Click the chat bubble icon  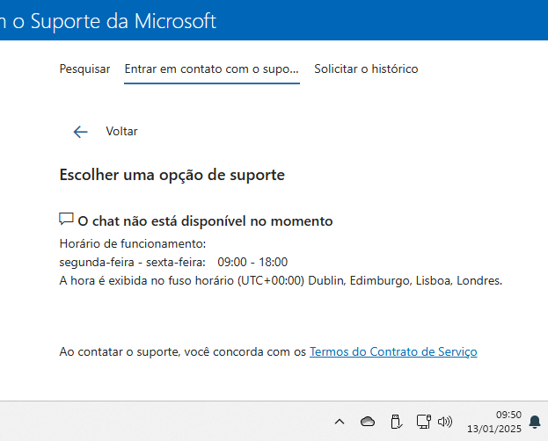click(x=66, y=220)
